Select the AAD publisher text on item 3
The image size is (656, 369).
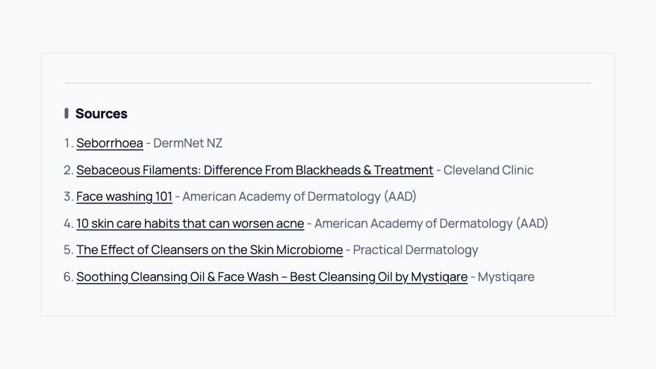(299, 196)
